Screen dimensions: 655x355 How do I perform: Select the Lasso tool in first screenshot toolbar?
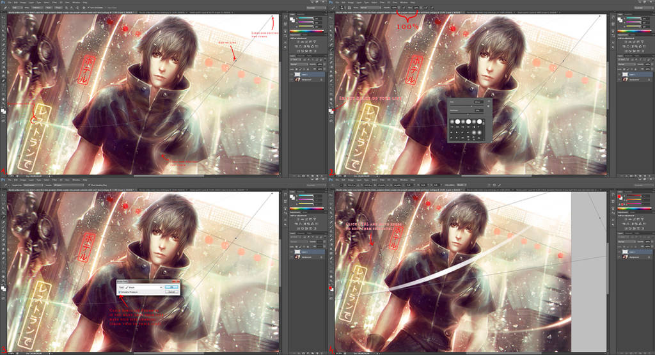click(3, 26)
